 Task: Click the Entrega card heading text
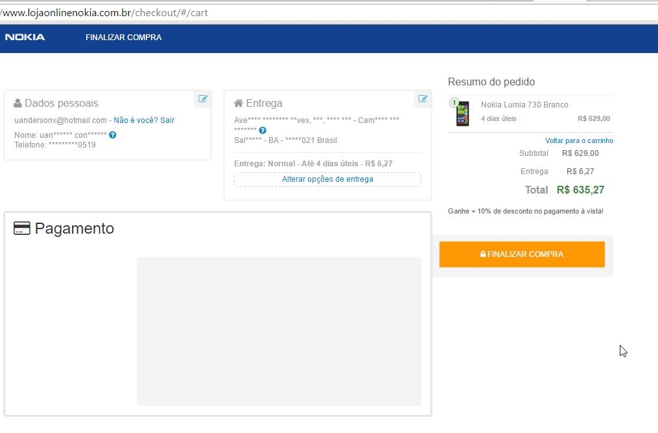(264, 103)
